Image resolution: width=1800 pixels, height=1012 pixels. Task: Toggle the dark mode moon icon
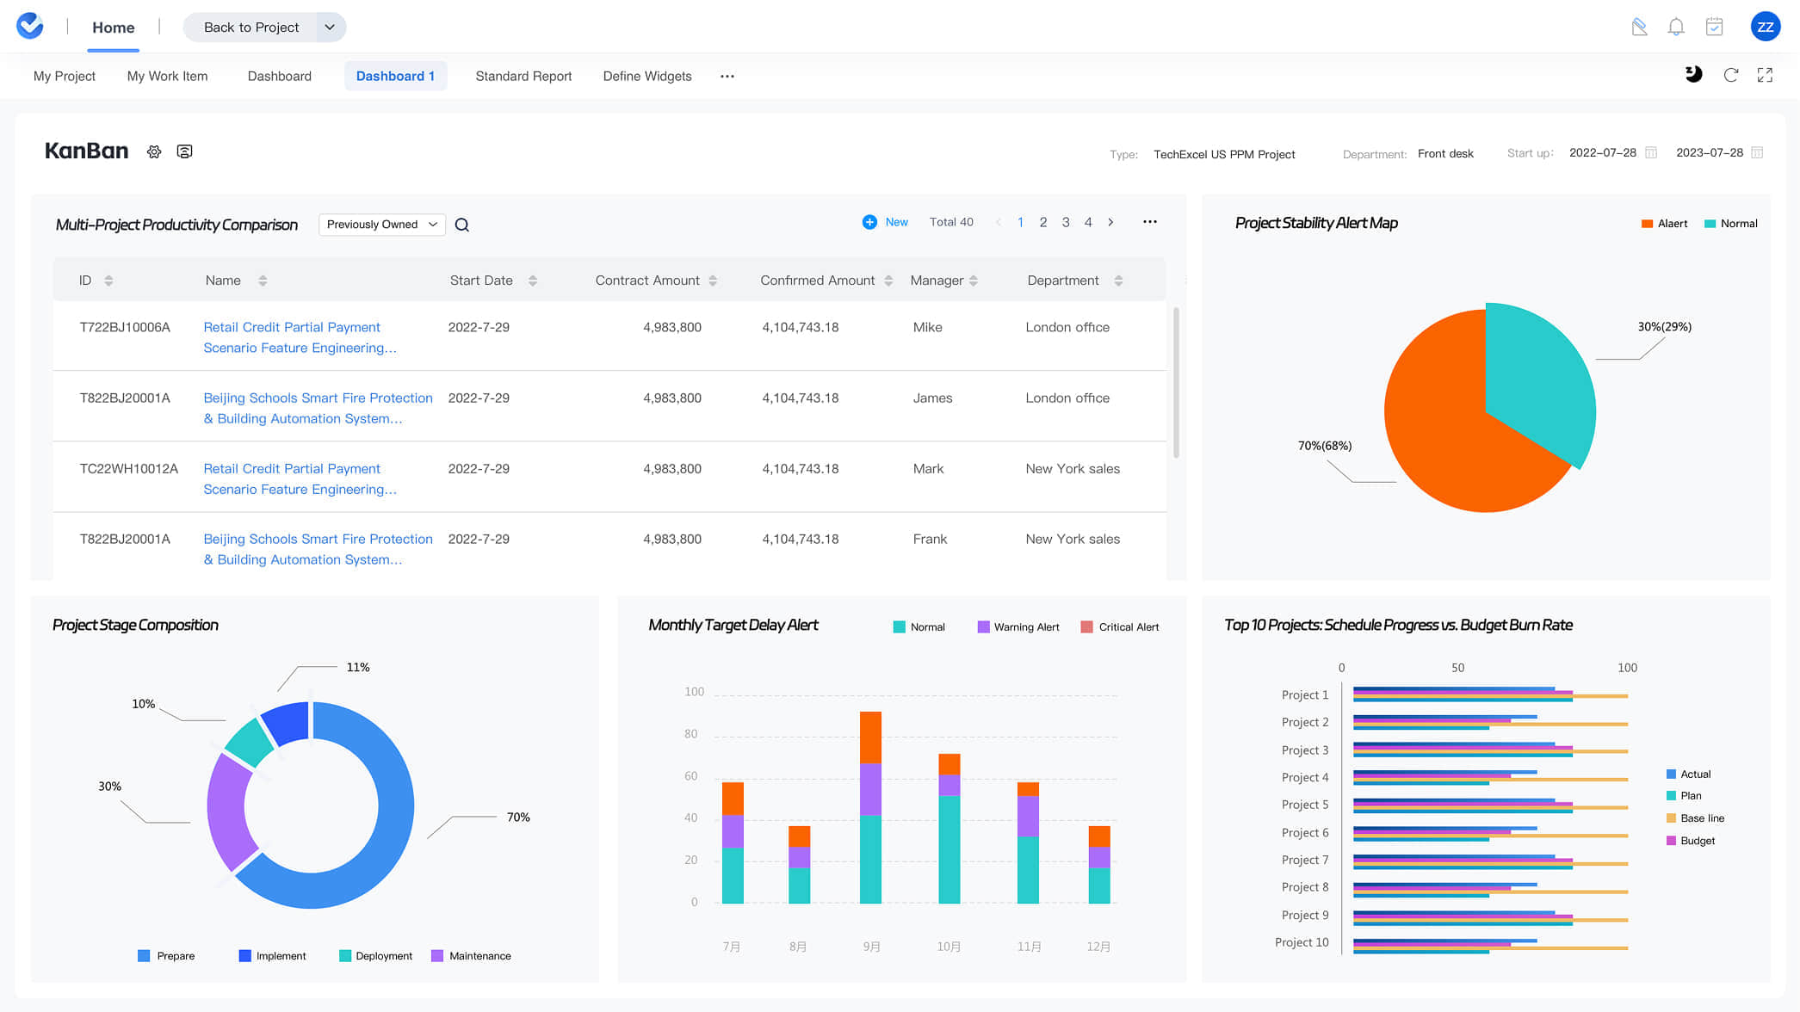click(1693, 75)
